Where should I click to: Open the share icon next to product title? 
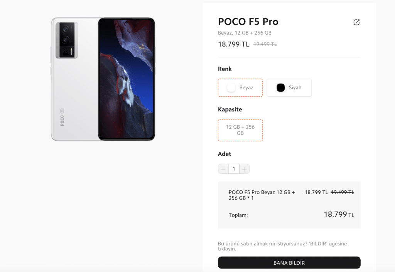tap(356, 22)
